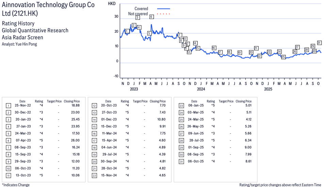Click the blue Covered line legend sample
325x187 pixels.
(163, 9)
